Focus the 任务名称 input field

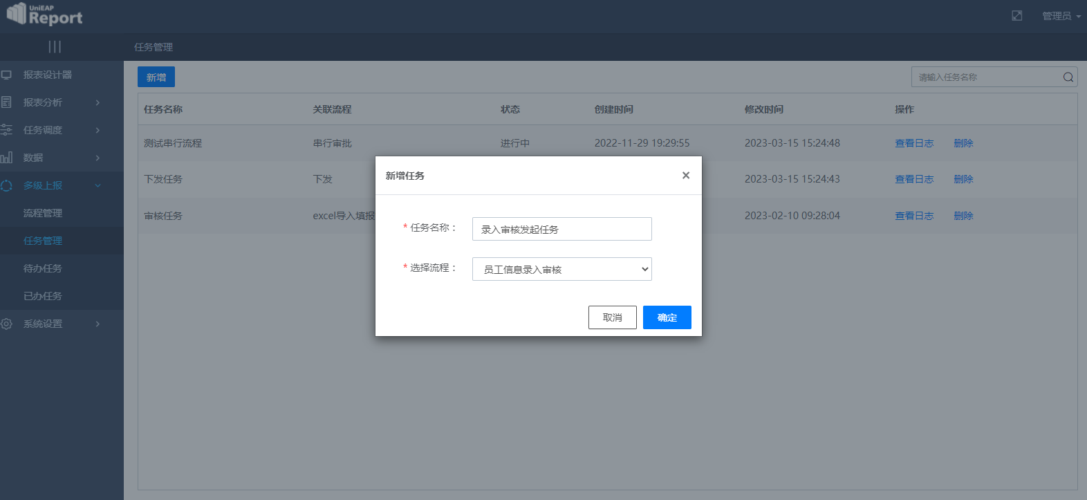pyautogui.click(x=562, y=229)
